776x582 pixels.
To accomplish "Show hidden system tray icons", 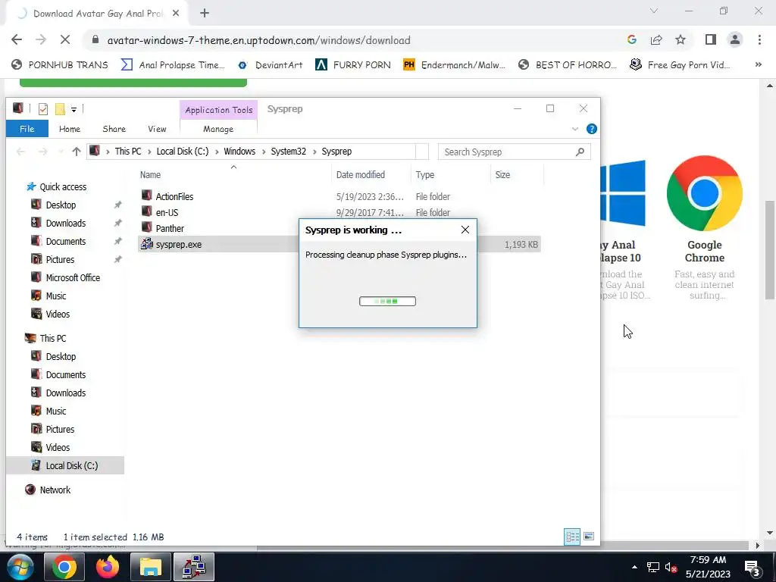I will (634, 567).
